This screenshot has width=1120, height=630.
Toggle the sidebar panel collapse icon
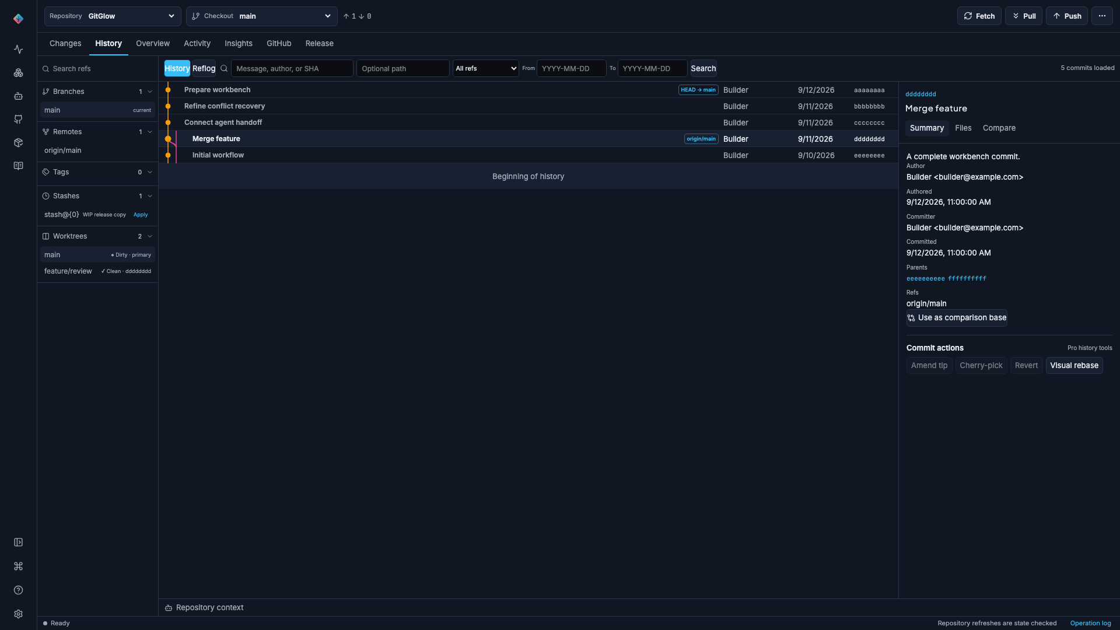click(x=18, y=542)
